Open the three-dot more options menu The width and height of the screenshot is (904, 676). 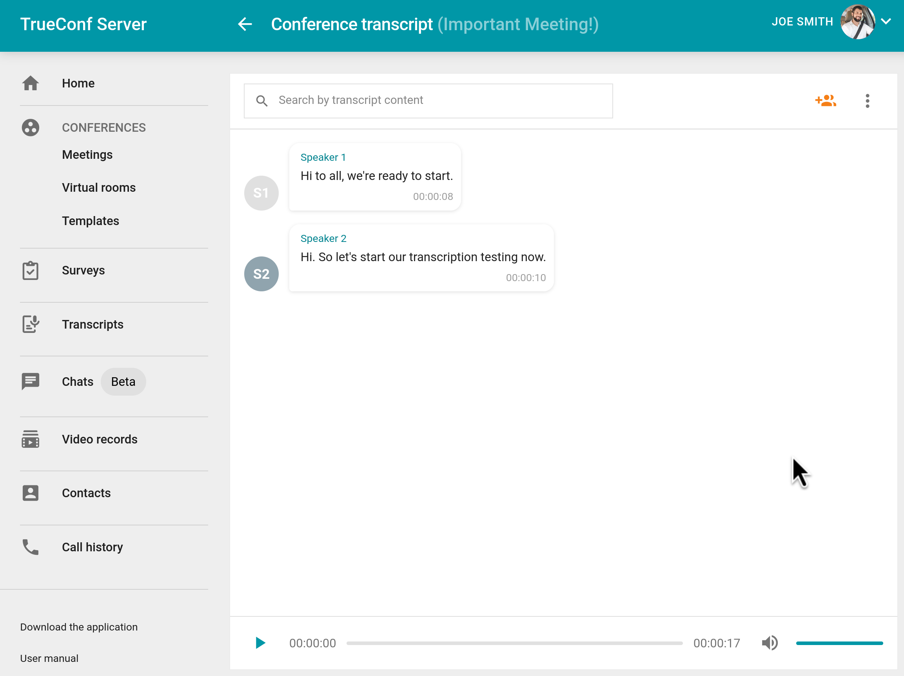tap(868, 101)
